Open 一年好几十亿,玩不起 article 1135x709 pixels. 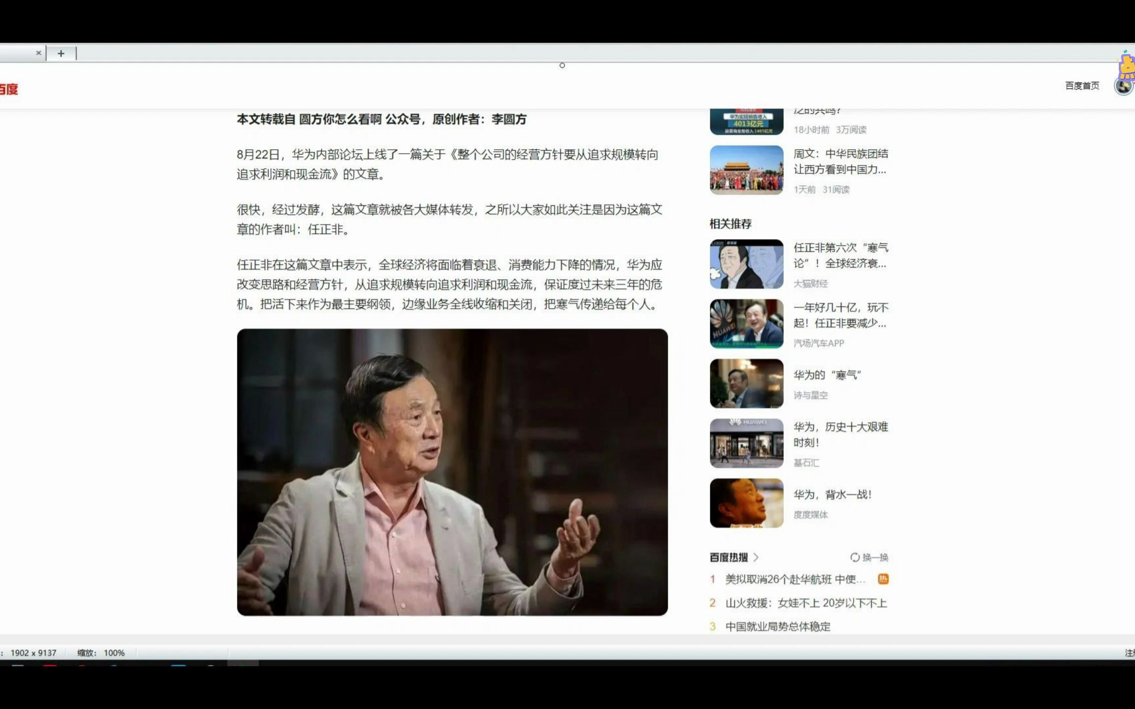pyautogui.click(x=840, y=315)
